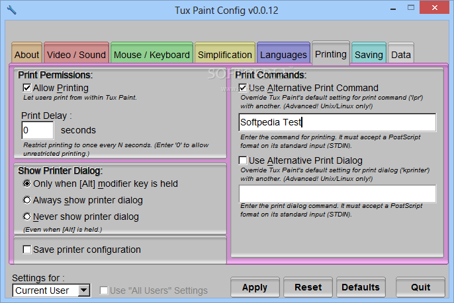This screenshot has height=303, width=454.
Task: Uncheck Use Alternative Print Command
Action: 243,88
